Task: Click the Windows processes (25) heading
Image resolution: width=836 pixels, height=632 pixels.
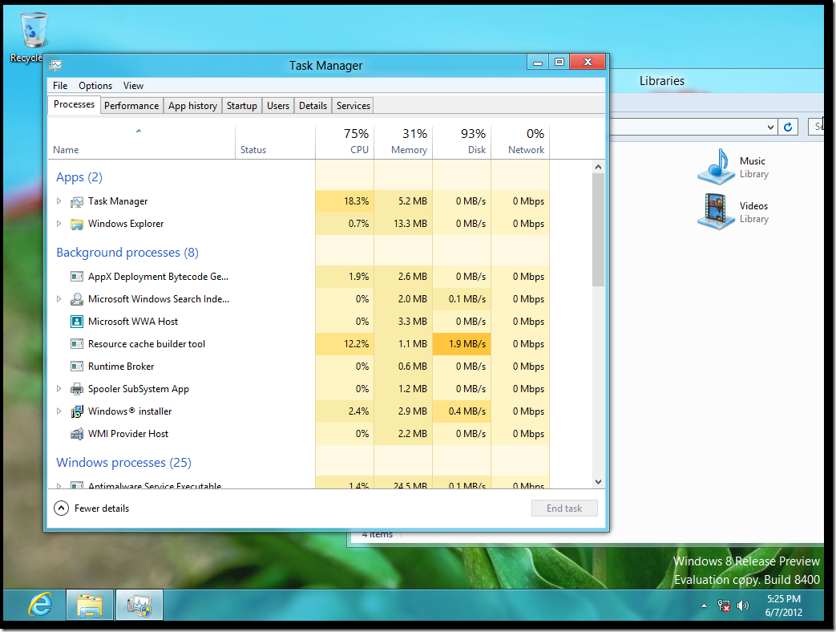Action: 123,463
